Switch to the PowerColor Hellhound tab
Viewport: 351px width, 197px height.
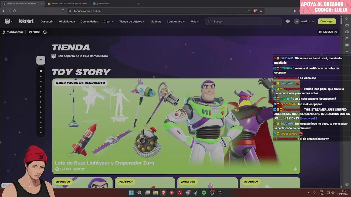[67, 4]
